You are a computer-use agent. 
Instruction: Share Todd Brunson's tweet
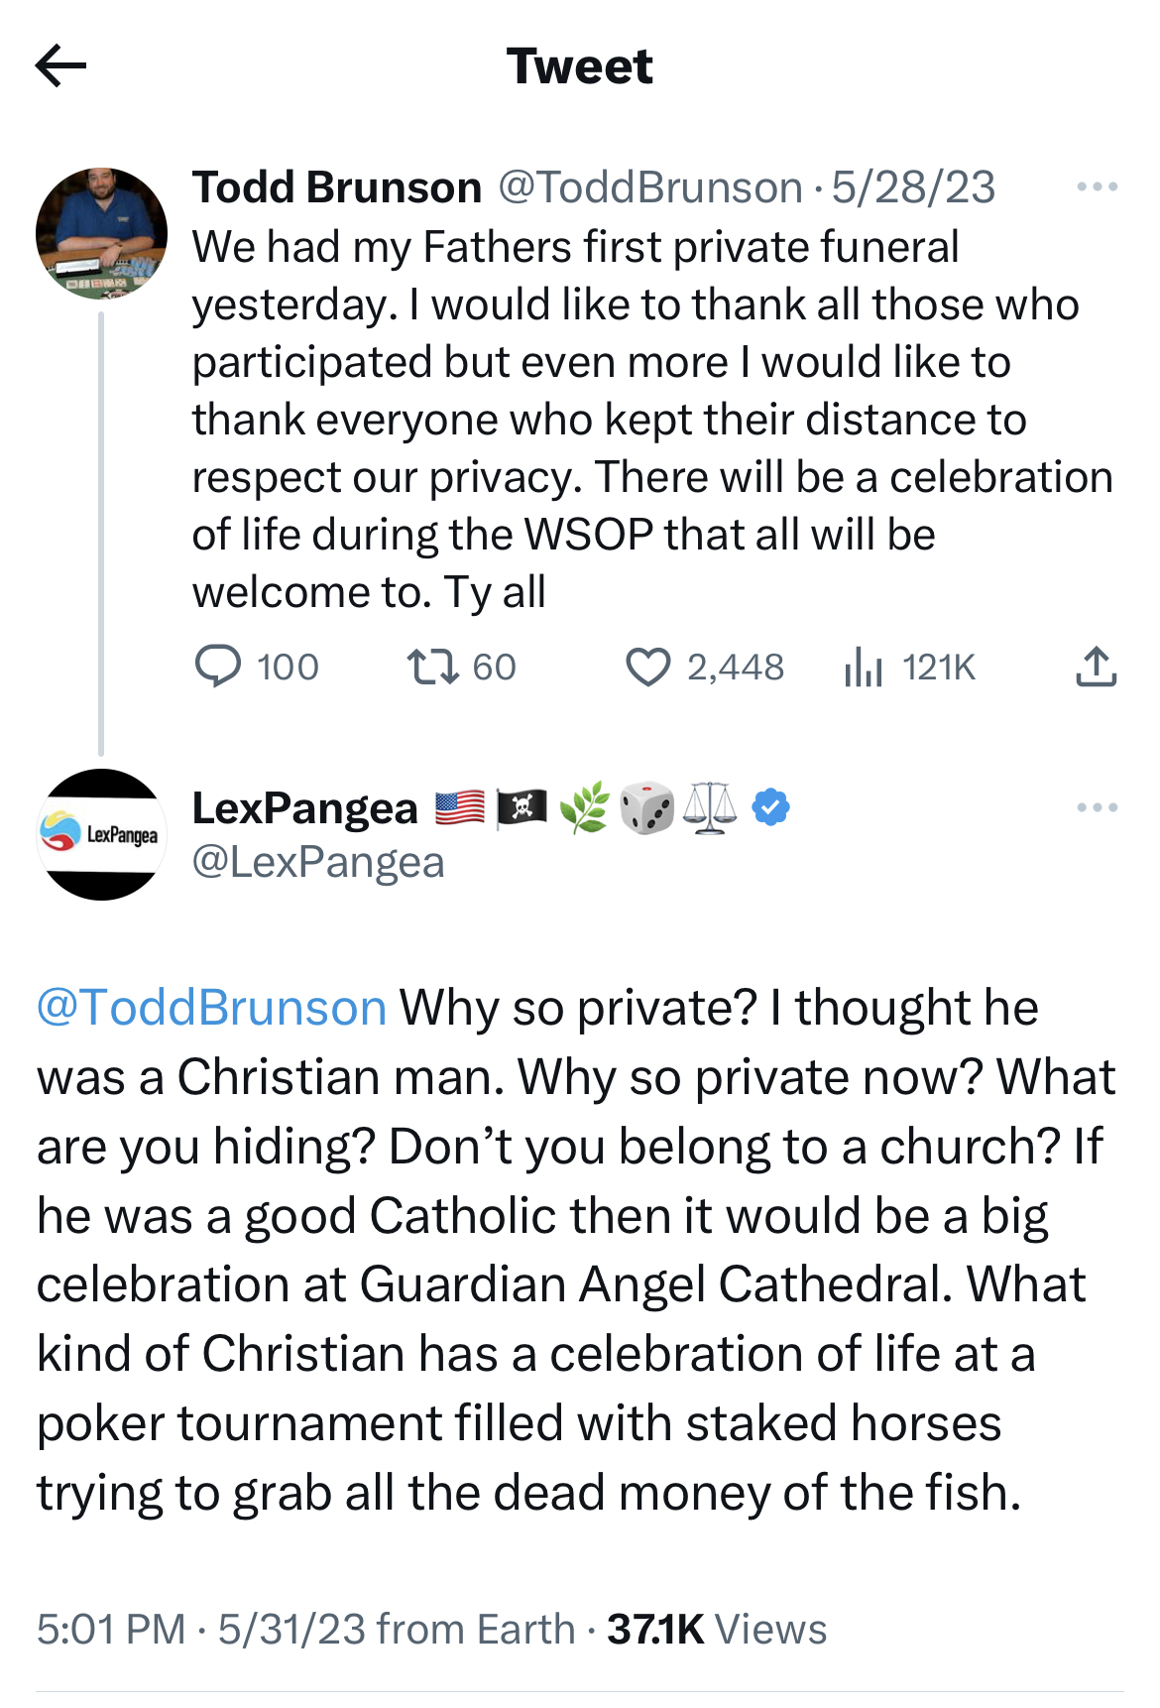[1096, 667]
